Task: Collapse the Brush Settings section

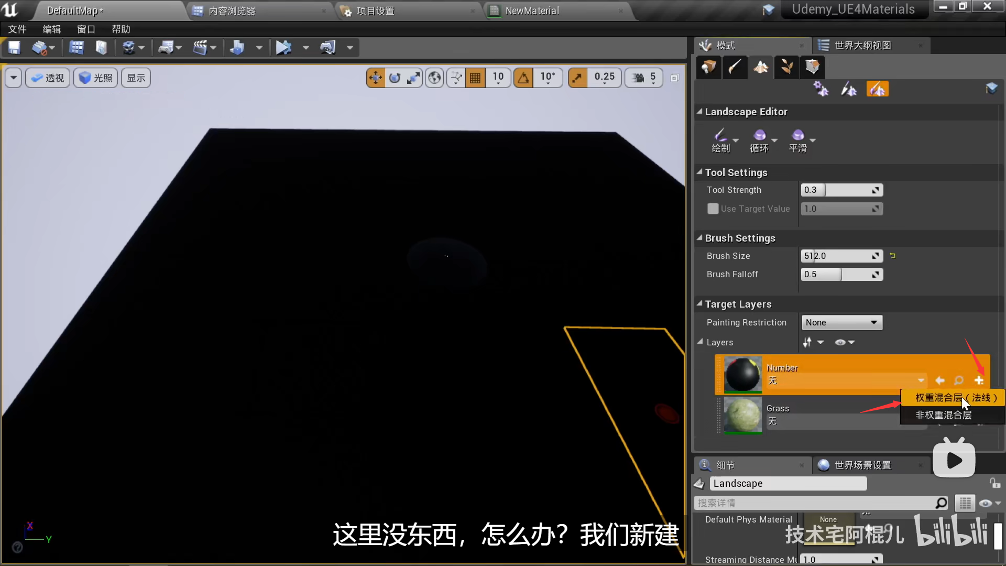Action: tap(699, 237)
